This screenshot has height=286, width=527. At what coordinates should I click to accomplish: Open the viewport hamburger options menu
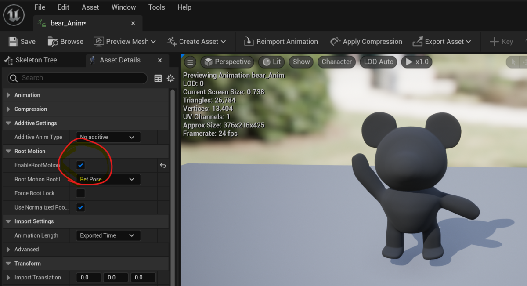click(190, 62)
